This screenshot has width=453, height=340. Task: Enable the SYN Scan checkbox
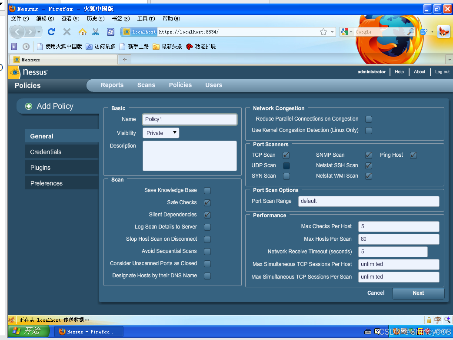click(x=286, y=176)
